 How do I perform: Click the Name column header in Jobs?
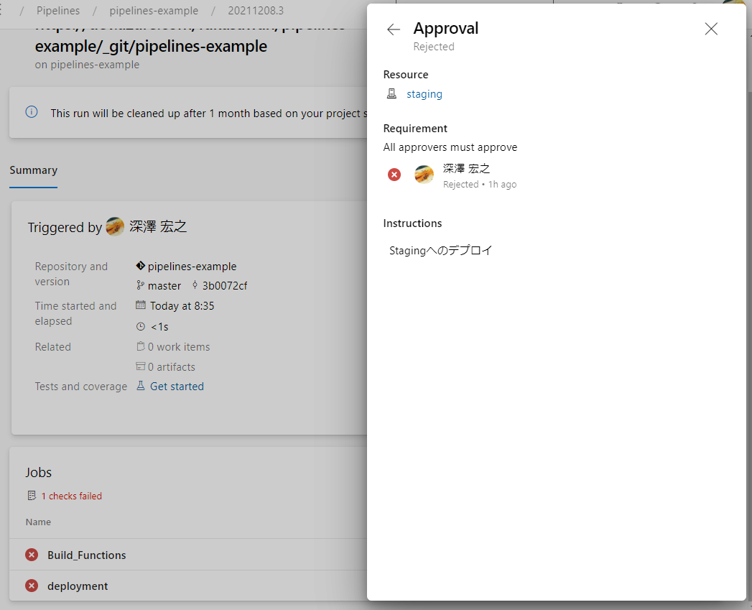[38, 522]
